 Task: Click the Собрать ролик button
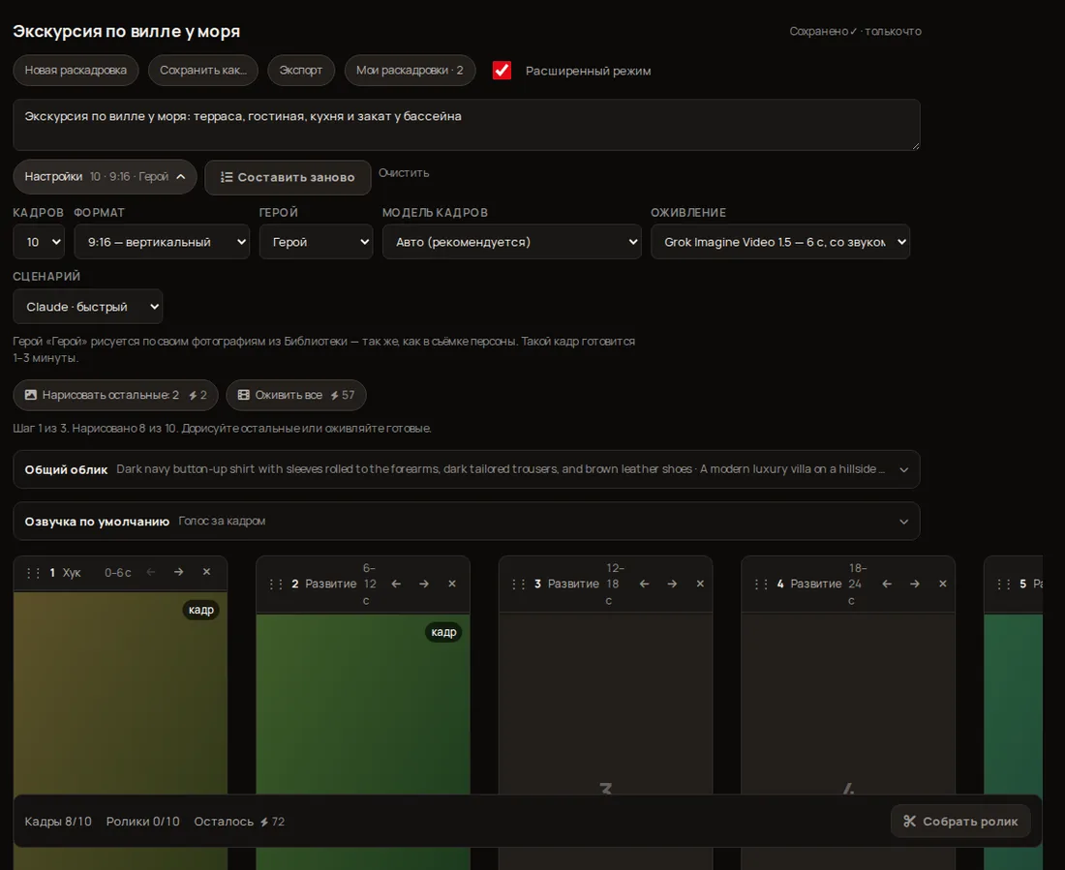[960, 821]
